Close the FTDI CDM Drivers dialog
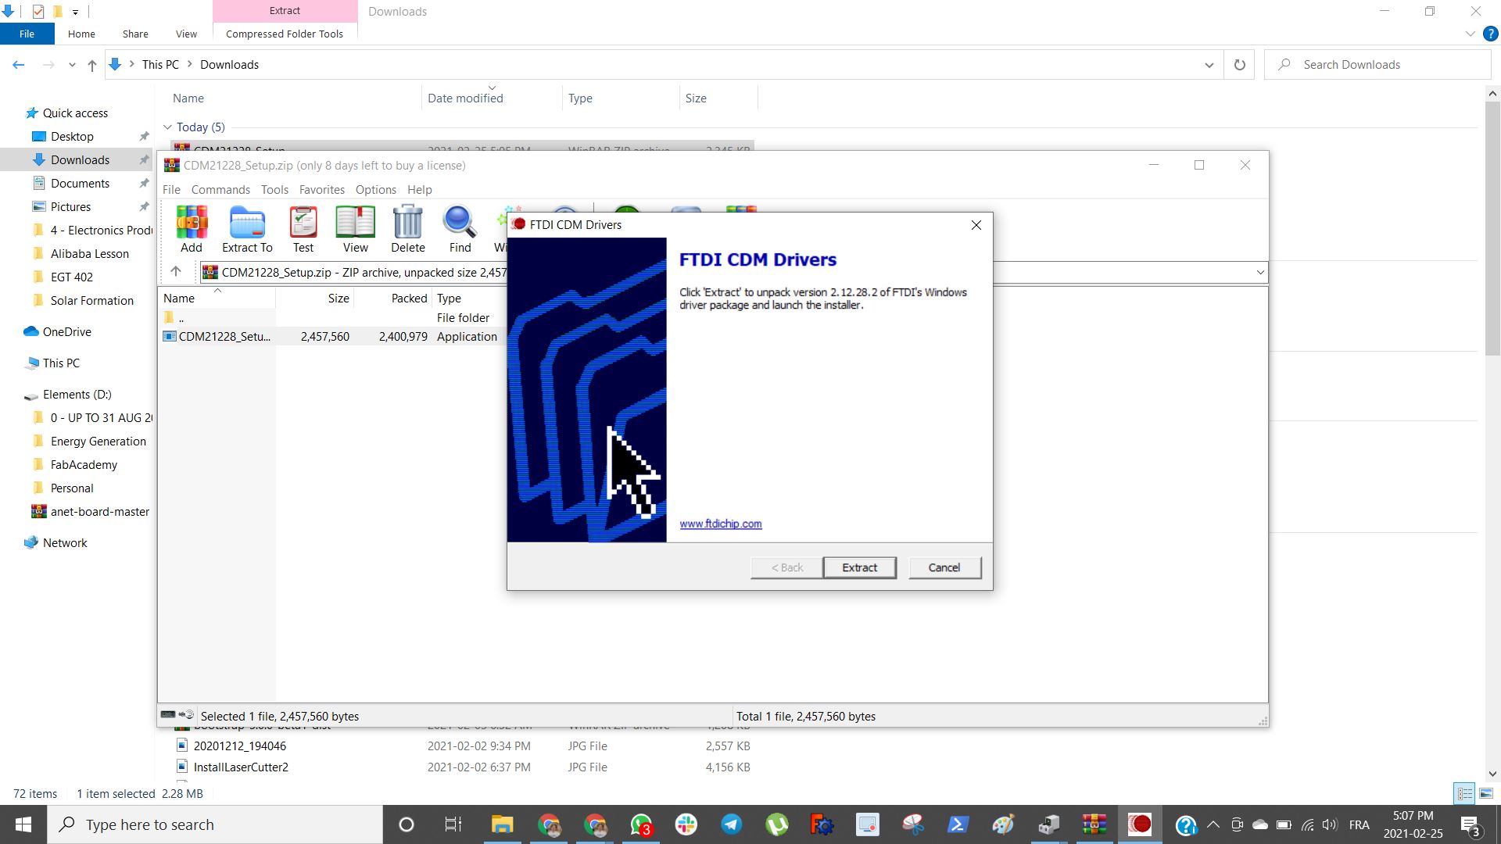 pyautogui.click(x=976, y=225)
